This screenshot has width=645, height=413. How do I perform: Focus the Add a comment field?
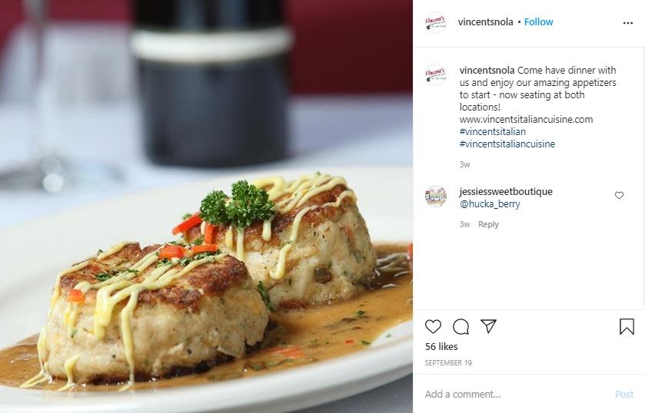pos(517,394)
